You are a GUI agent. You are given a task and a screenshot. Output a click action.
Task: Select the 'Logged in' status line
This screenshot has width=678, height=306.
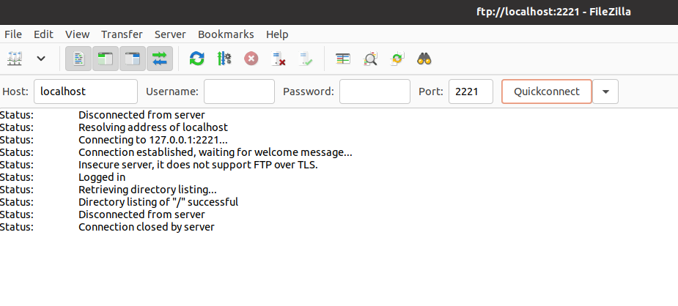[x=102, y=177]
